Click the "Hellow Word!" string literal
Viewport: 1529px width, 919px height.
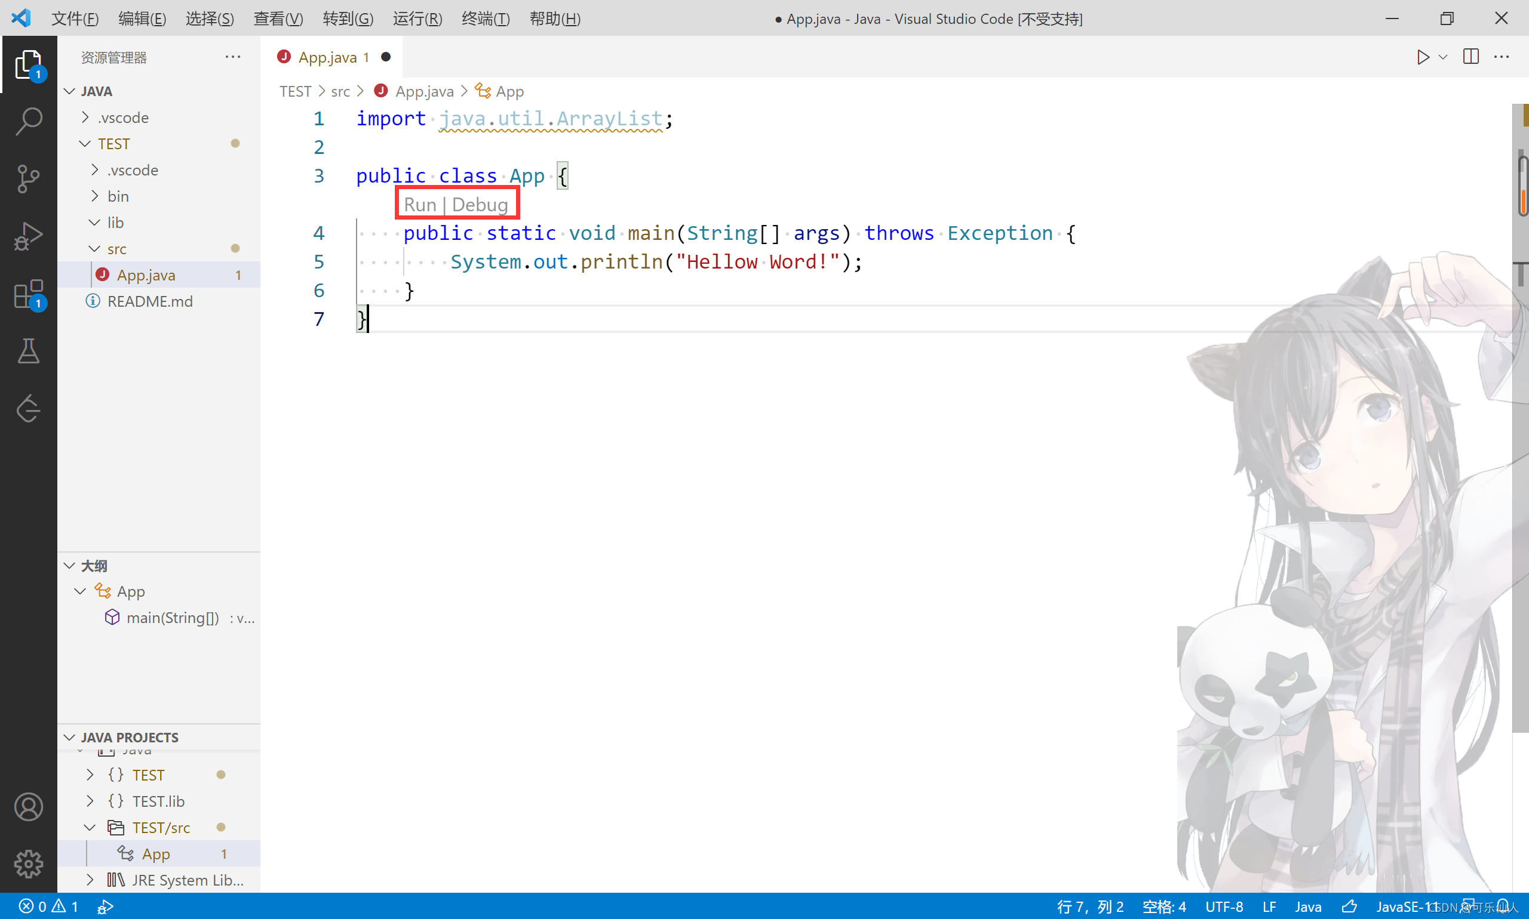tap(757, 262)
